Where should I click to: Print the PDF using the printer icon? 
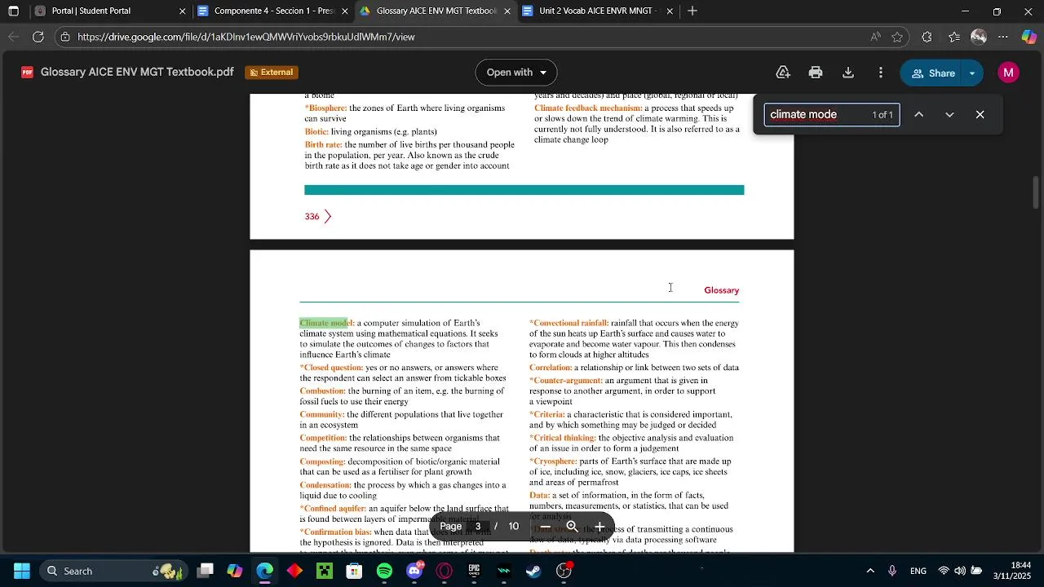point(816,73)
